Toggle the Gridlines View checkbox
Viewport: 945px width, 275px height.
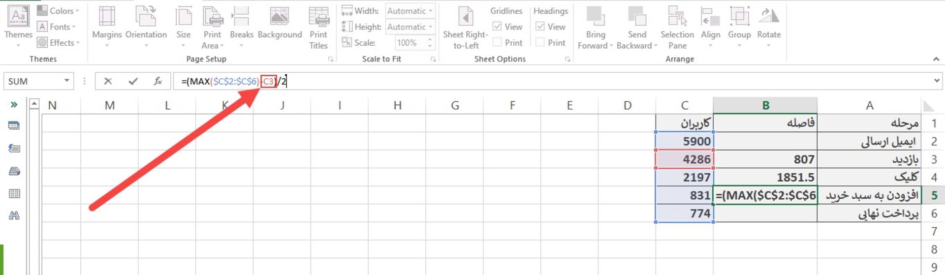(x=497, y=27)
